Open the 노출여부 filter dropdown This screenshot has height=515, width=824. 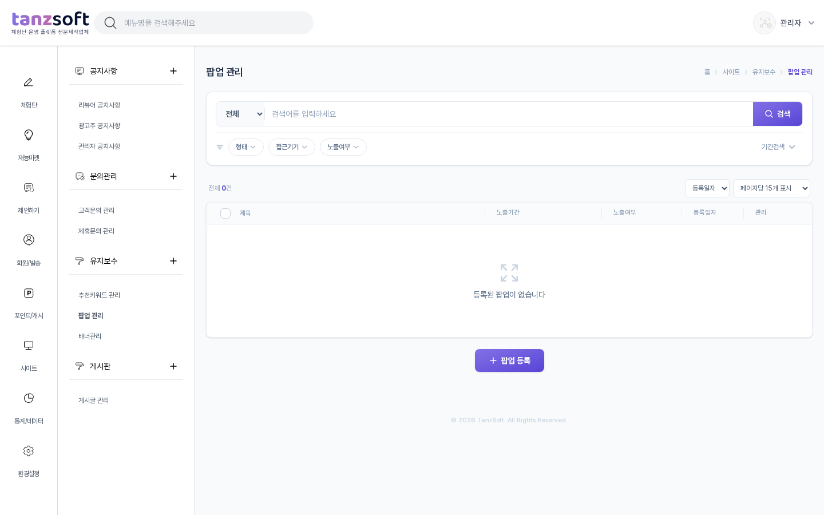[x=343, y=147]
